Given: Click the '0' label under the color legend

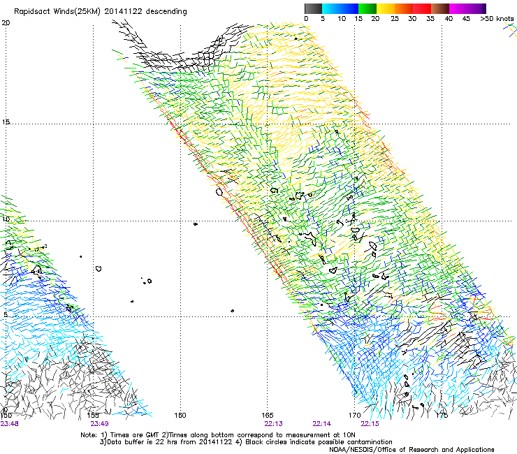Looking at the screenshot, I should pyautogui.click(x=306, y=19).
